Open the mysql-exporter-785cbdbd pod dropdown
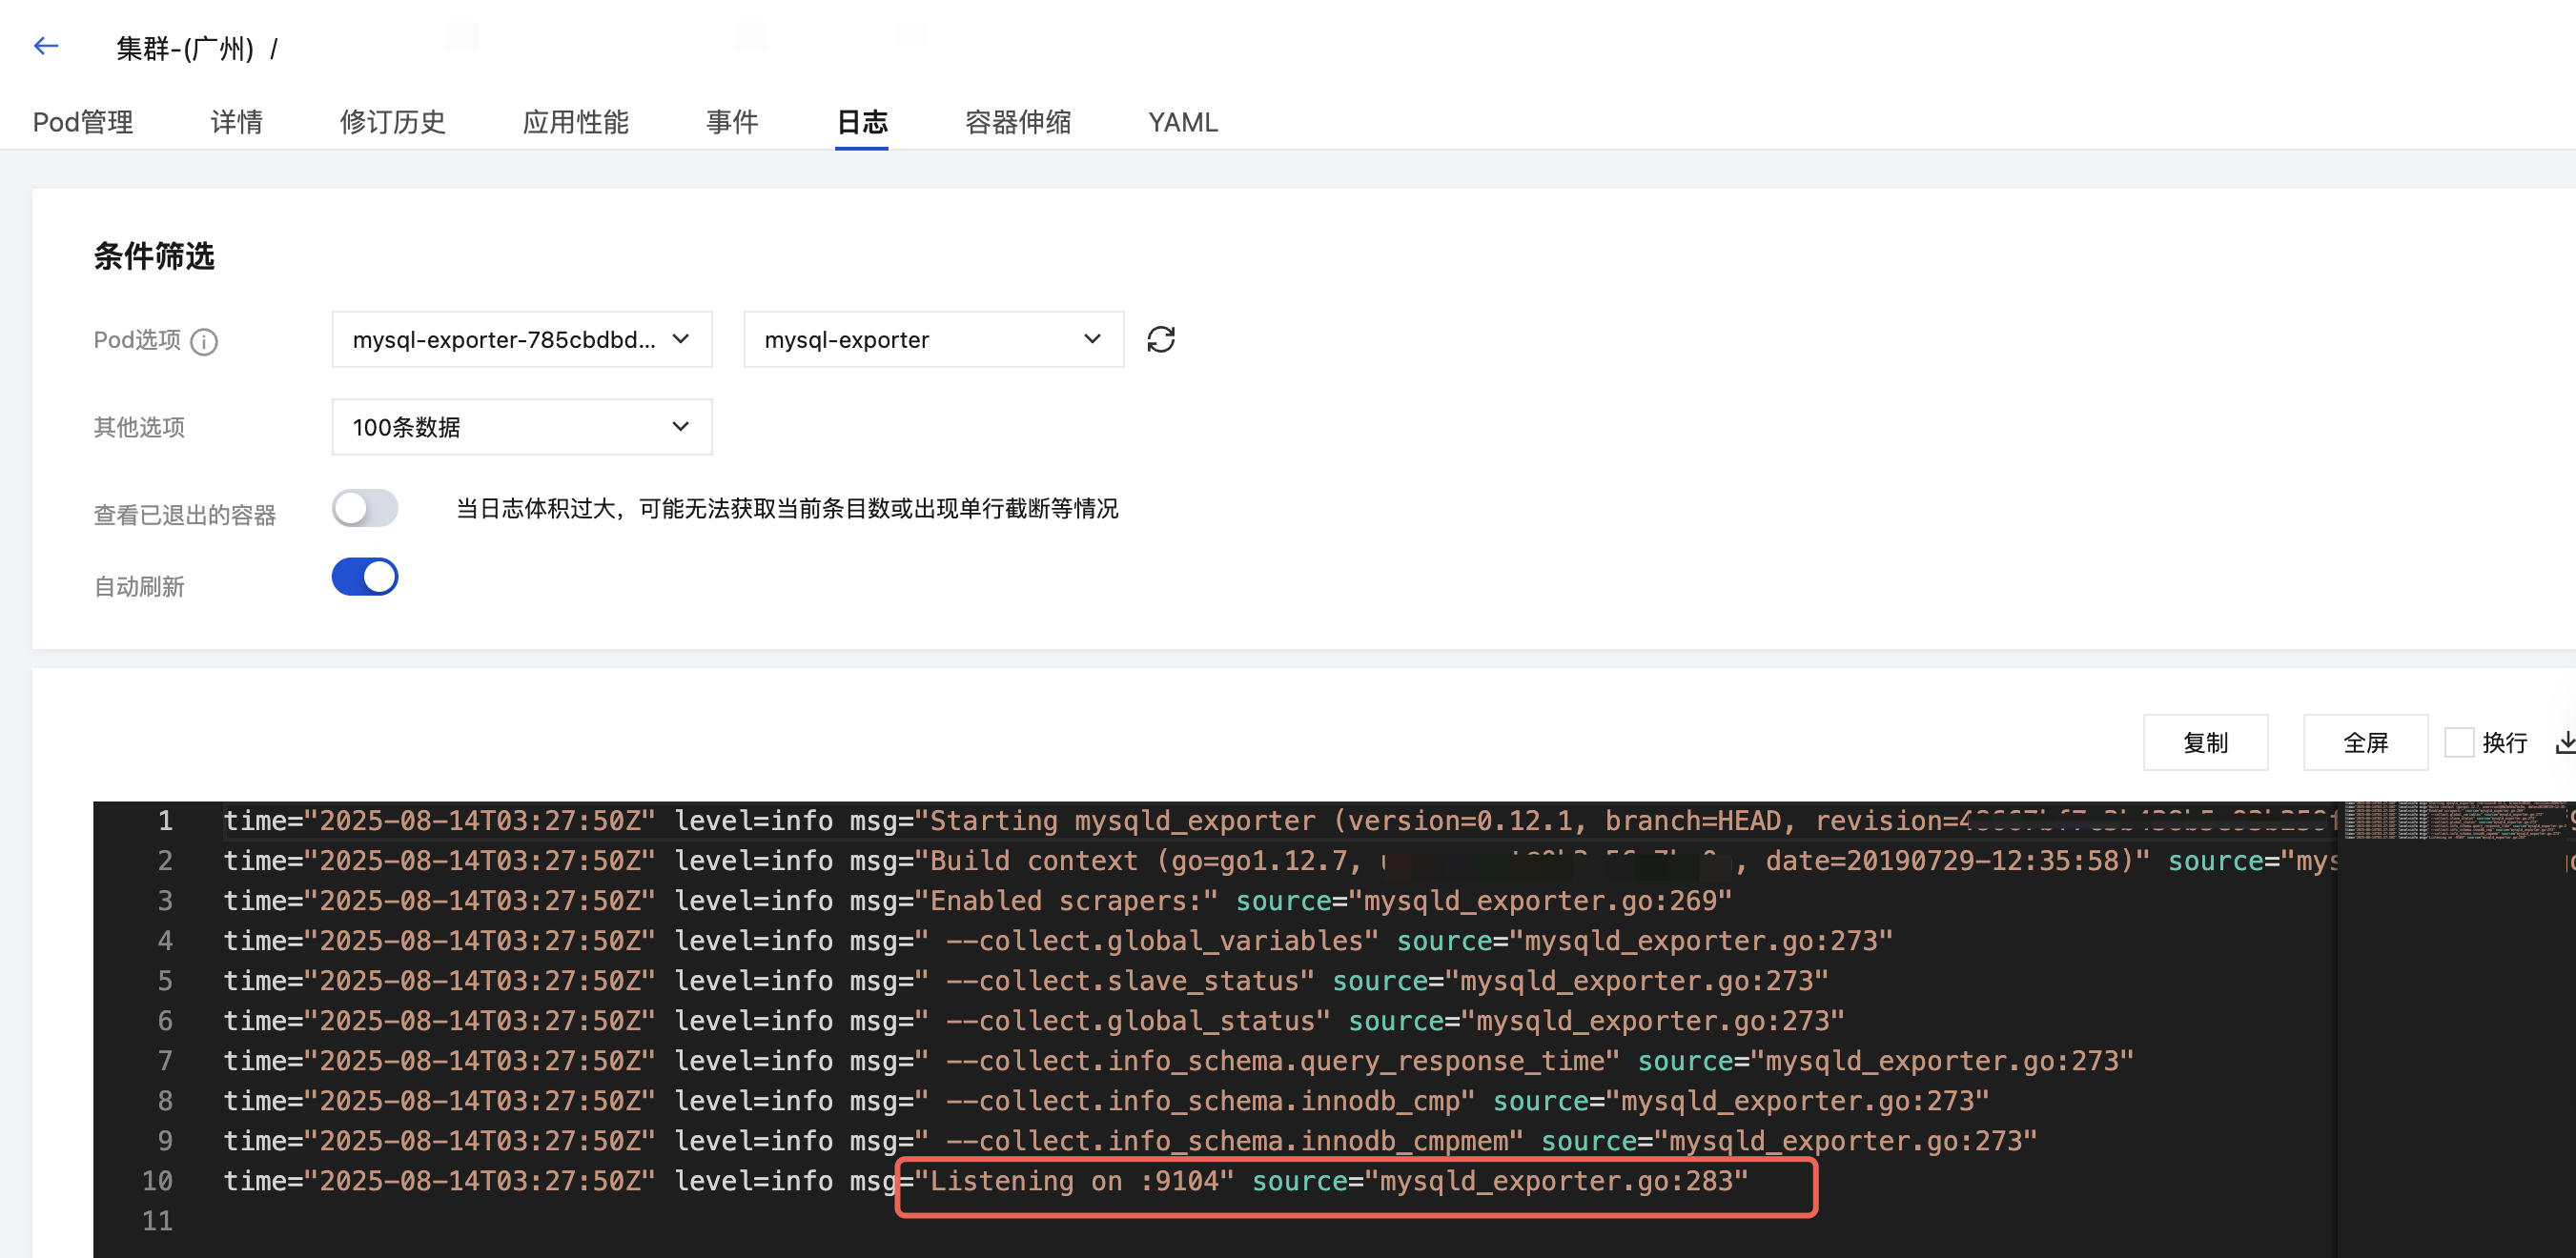The width and height of the screenshot is (2576, 1258). pos(521,340)
